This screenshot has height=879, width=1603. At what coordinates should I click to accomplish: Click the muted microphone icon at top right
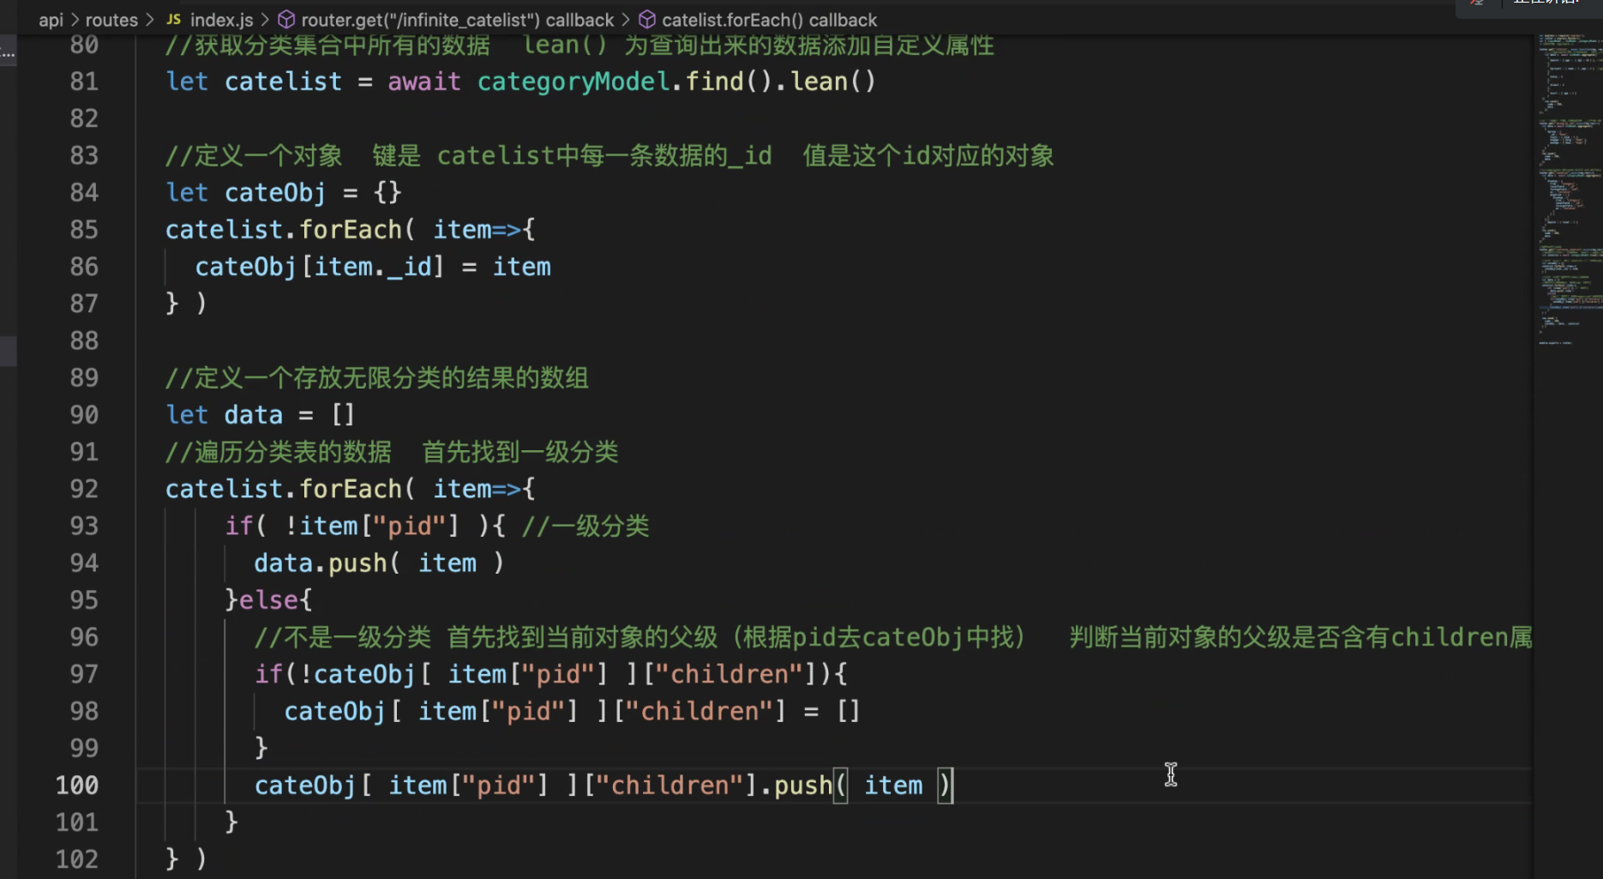[1478, 5]
